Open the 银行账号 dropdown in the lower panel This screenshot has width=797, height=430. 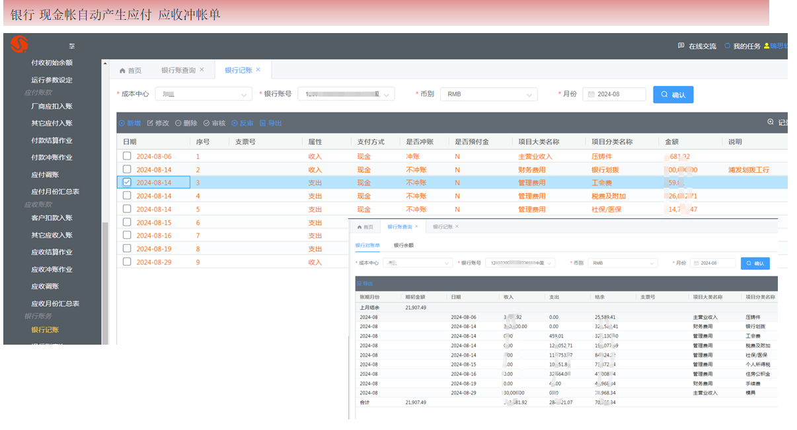click(x=520, y=263)
